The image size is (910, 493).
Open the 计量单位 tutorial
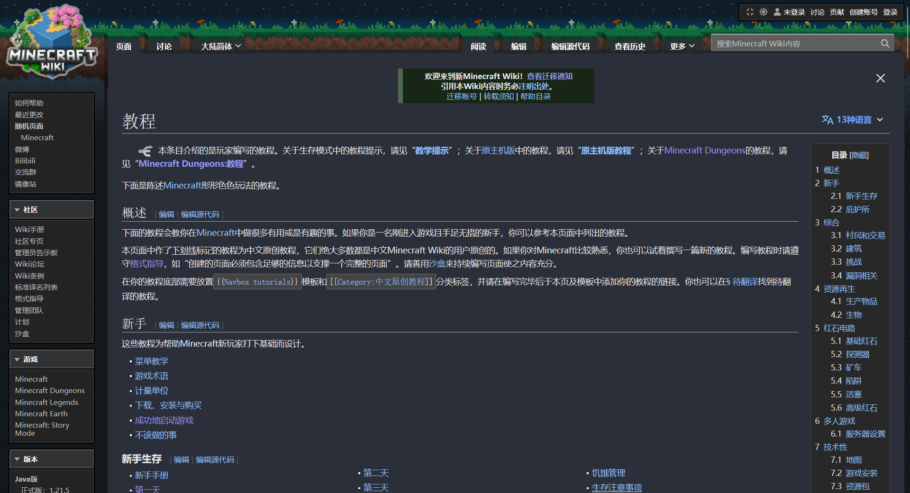coord(152,391)
